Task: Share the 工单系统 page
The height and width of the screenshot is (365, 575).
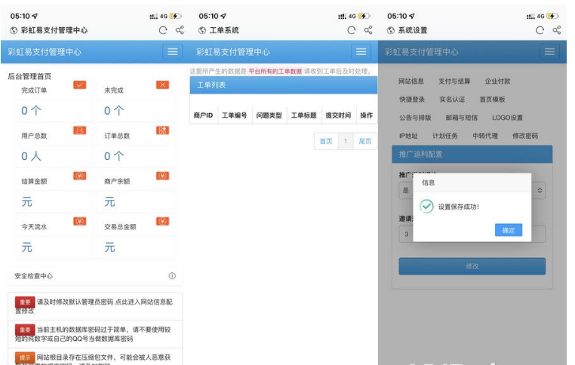Action: [368, 30]
